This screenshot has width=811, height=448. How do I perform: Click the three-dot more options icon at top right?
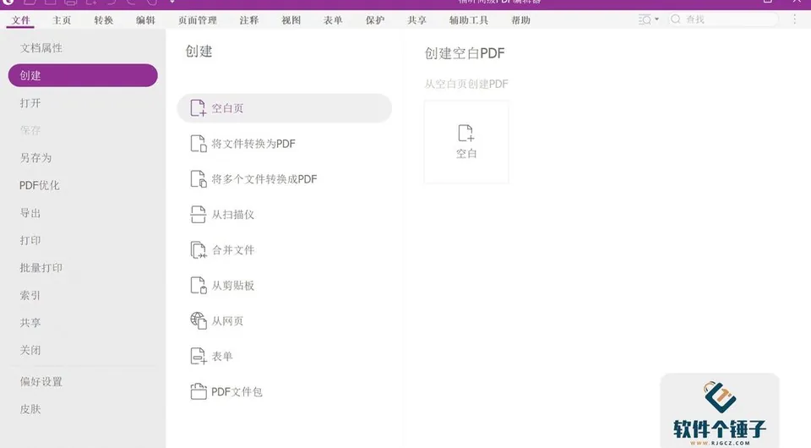tap(794, 19)
